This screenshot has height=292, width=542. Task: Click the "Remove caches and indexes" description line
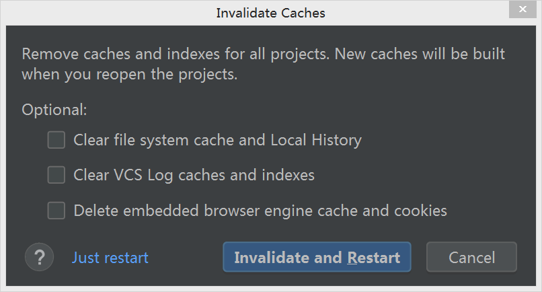263,54
